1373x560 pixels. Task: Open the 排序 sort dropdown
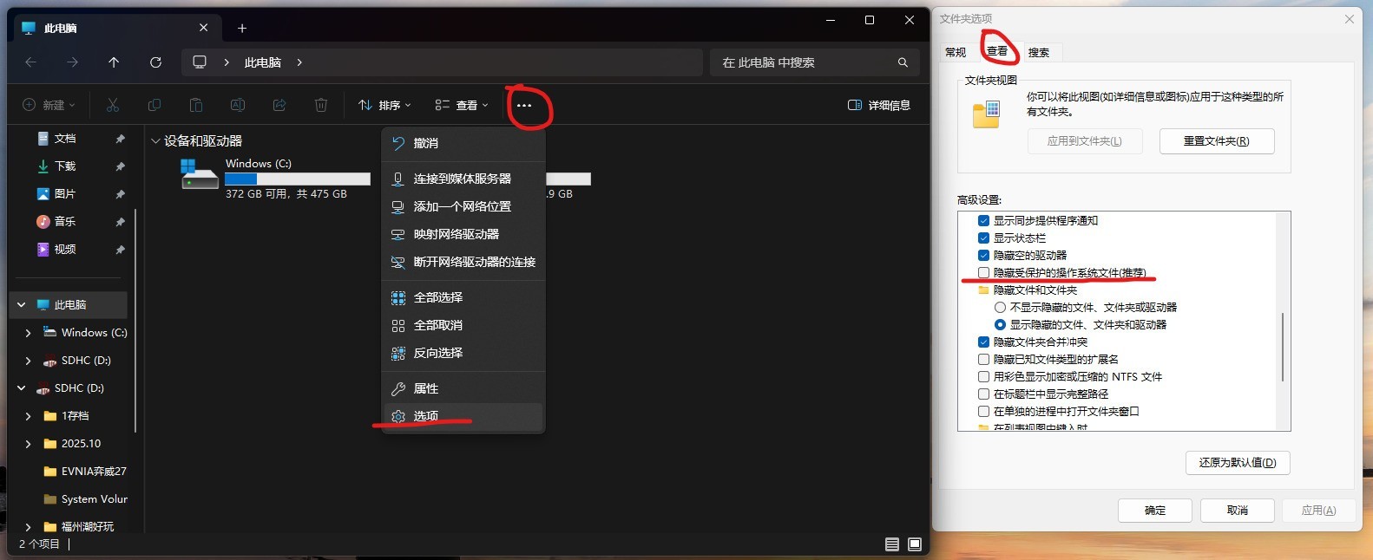[x=384, y=105]
